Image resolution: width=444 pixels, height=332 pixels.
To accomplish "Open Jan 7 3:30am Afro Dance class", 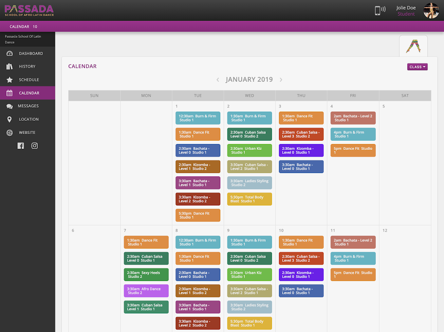I will tap(146, 291).
